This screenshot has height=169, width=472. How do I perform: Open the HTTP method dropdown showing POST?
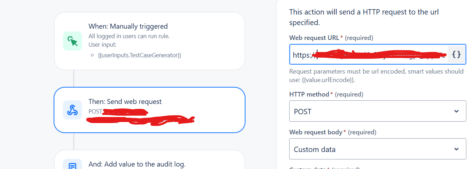(378, 111)
